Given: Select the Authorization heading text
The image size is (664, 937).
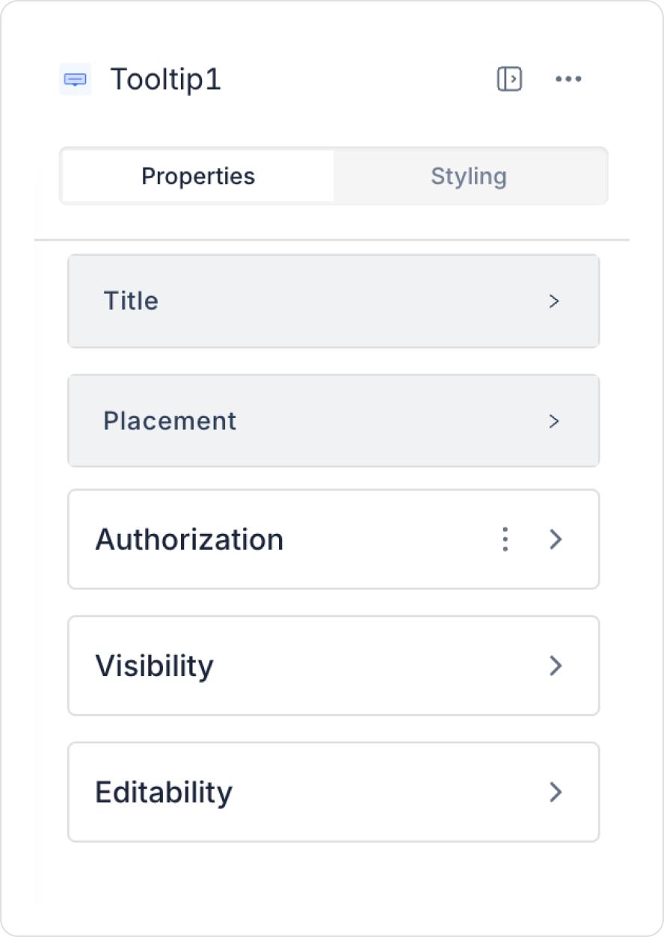Looking at the screenshot, I should coord(189,539).
